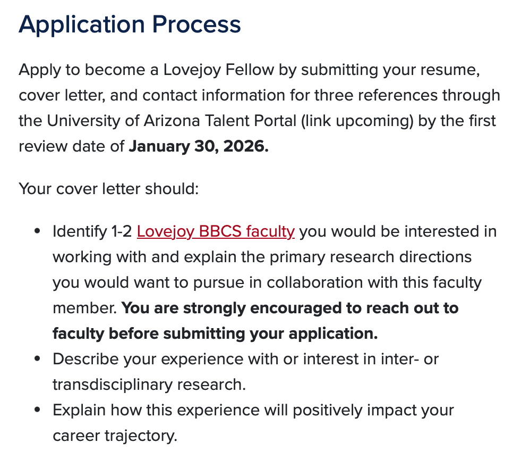Click the Application Process heading

[x=130, y=24]
